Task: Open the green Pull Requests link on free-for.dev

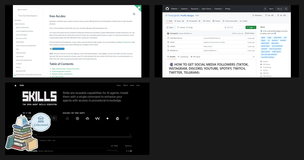Action: click(126, 42)
